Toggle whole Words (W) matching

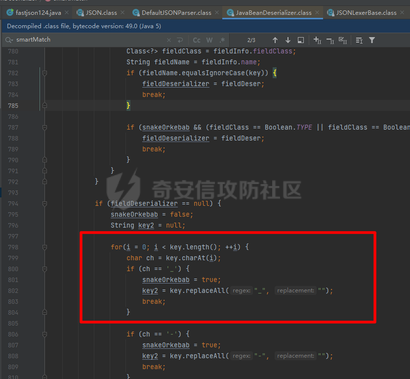[x=209, y=40]
